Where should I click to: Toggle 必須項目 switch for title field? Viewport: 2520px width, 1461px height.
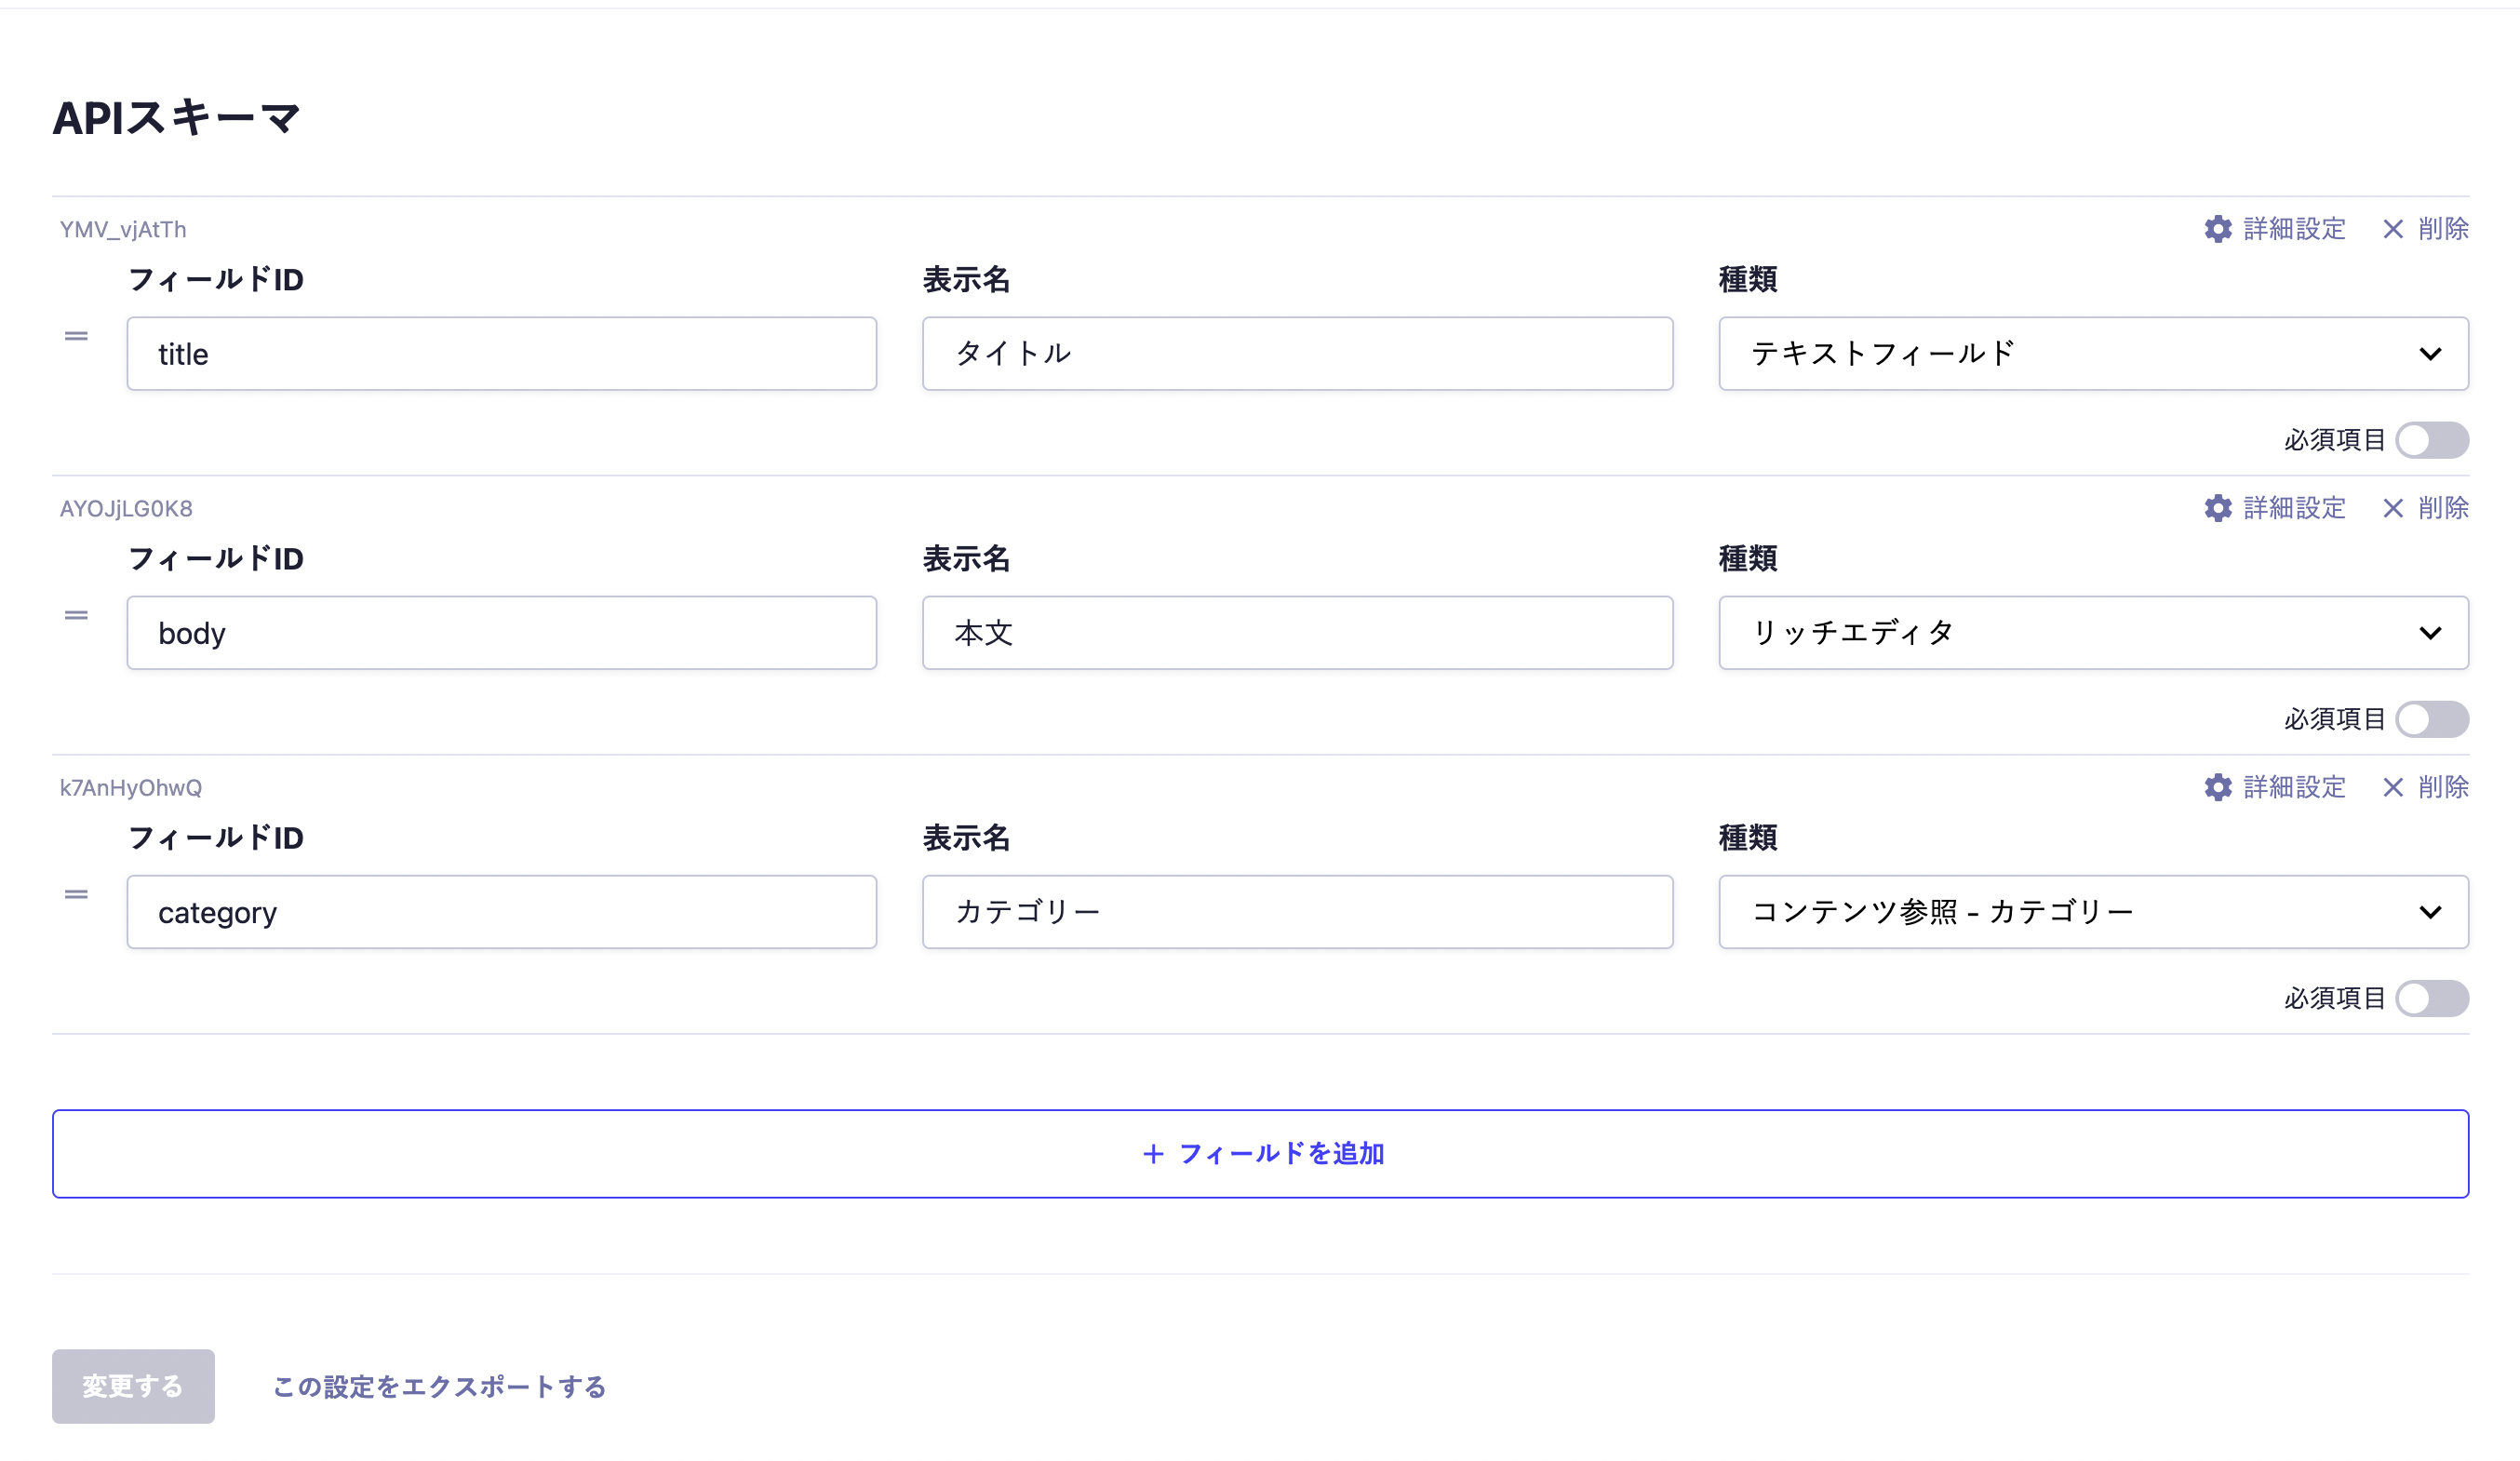coord(2431,440)
